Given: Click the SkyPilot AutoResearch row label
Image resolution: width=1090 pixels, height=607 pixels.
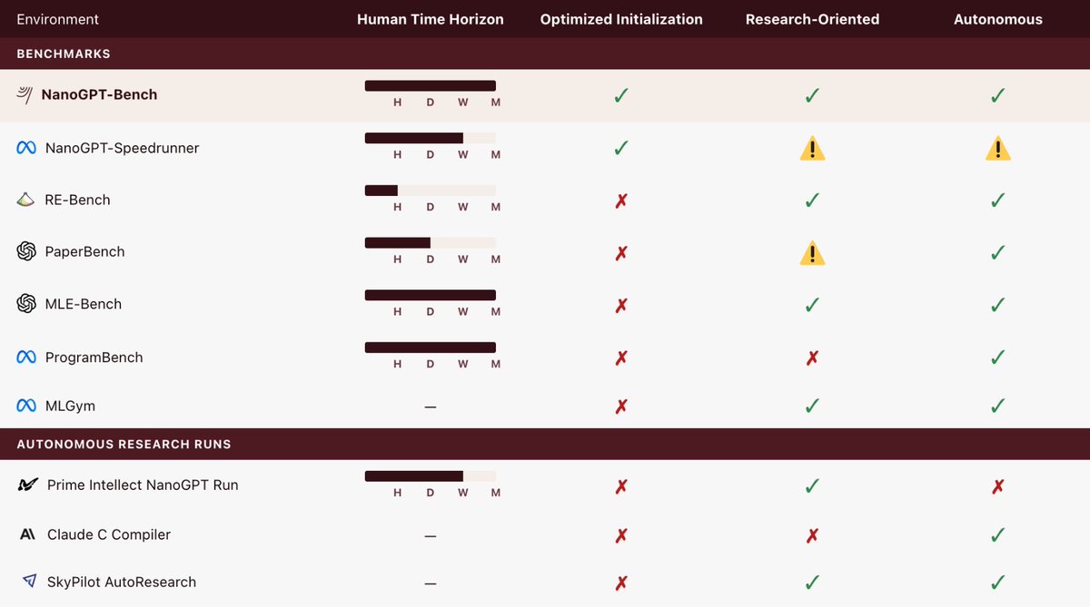Looking at the screenshot, I should pyautogui.click(x=122, y=583).
